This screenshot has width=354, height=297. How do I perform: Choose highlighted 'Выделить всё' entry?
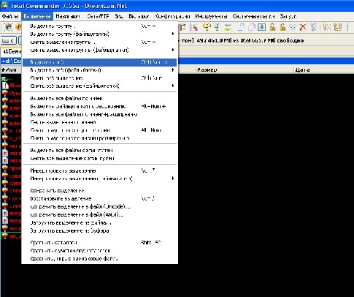[100, 62]
